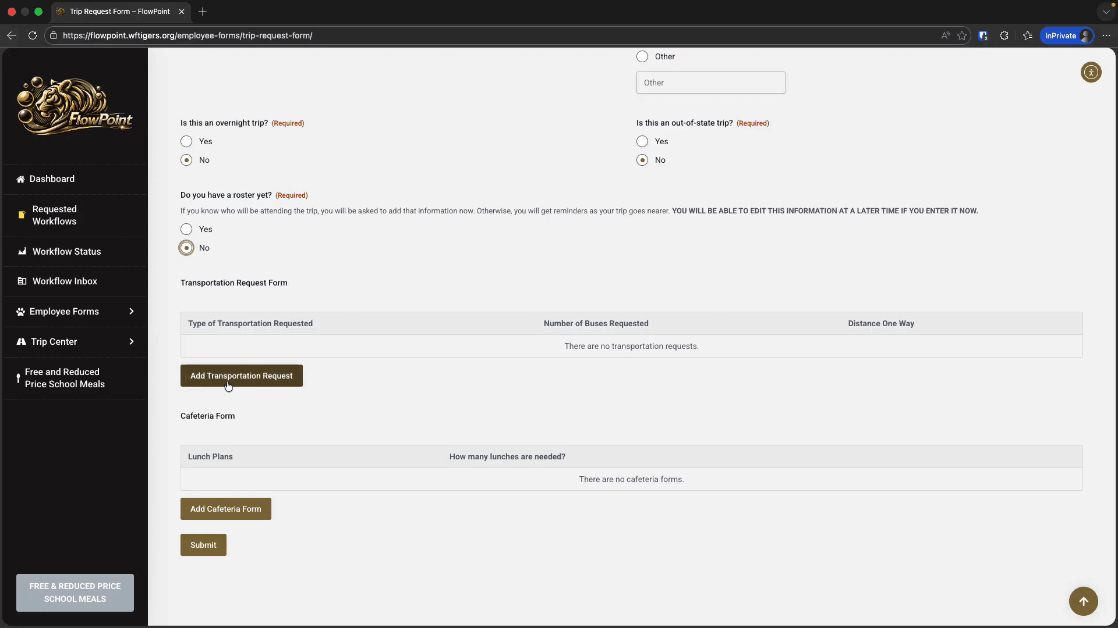1118x628 pixels.
Task: Open Requested Workflows in sidebar
Action: coord(75,215)
